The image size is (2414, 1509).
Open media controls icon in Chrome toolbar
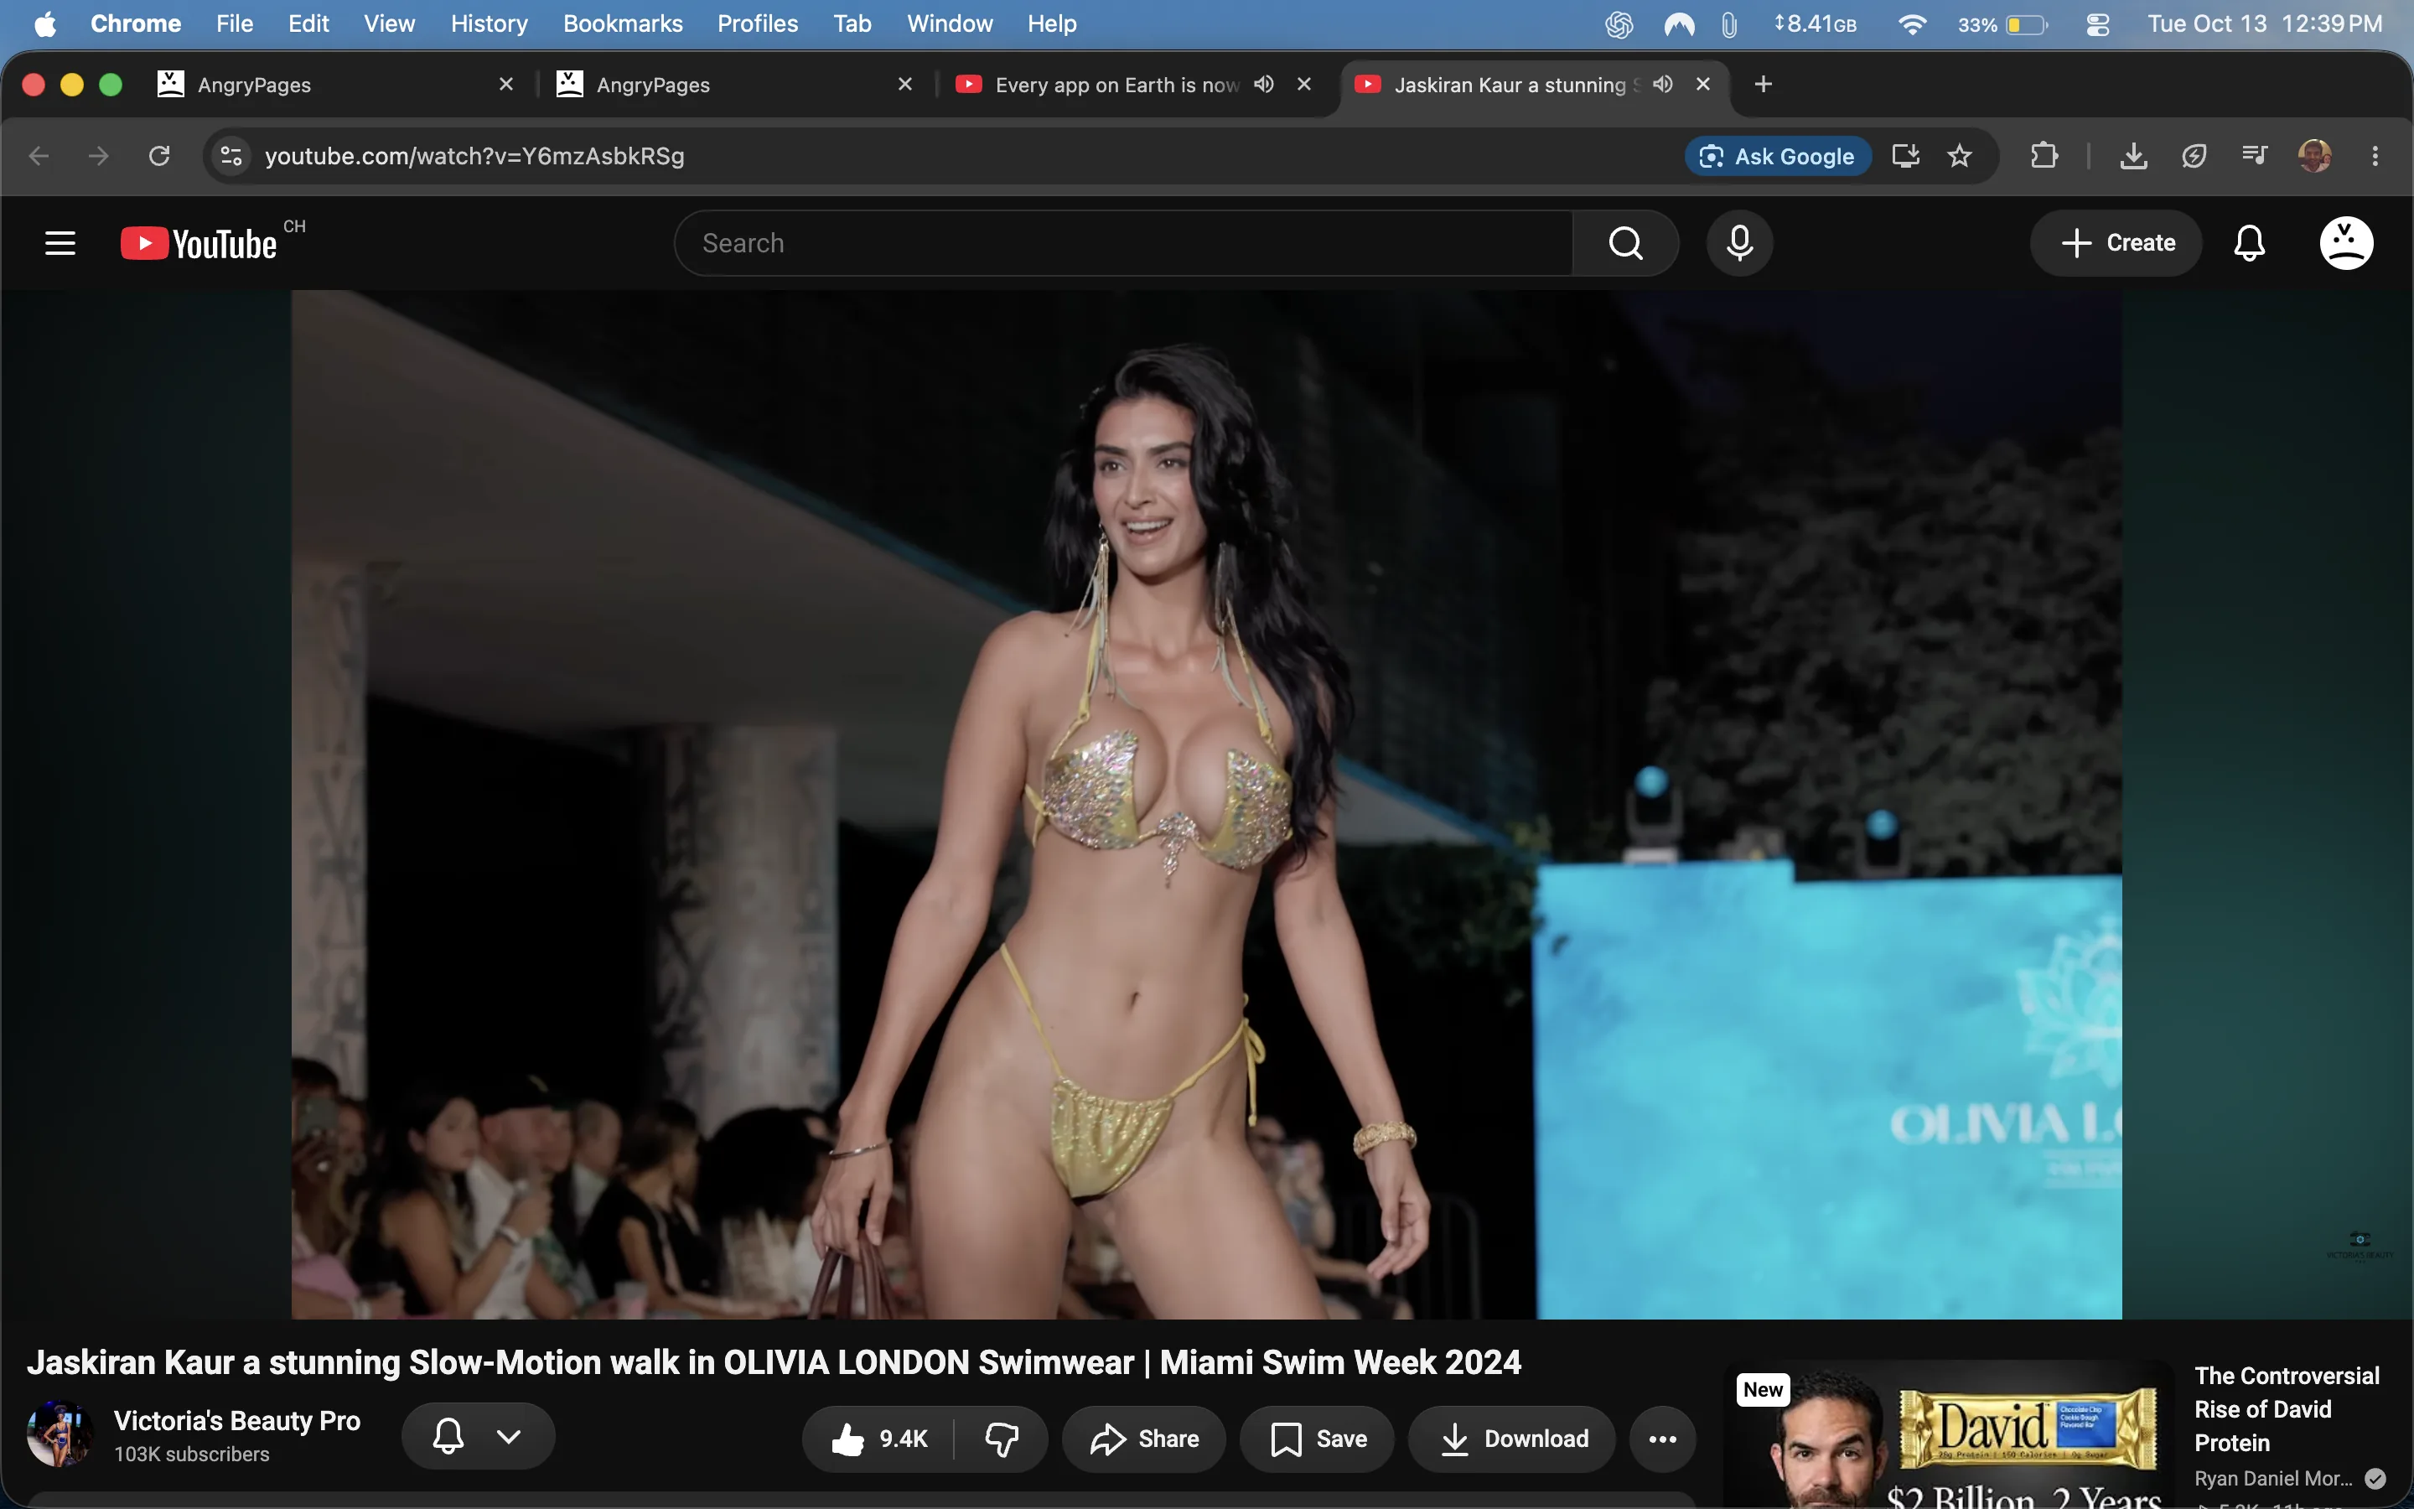pos(2255,156)
